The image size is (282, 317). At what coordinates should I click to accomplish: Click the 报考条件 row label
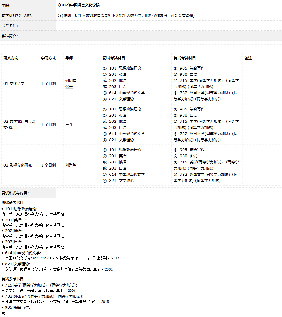[10, 26]
